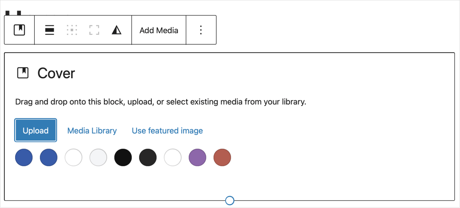460x208 pixels.
Task: Choose the light gray color swatch
Action: coord(98,157)
